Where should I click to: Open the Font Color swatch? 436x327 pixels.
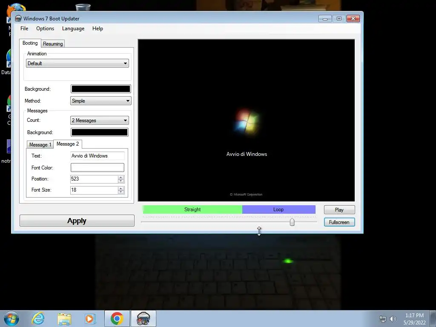[98, 167]
